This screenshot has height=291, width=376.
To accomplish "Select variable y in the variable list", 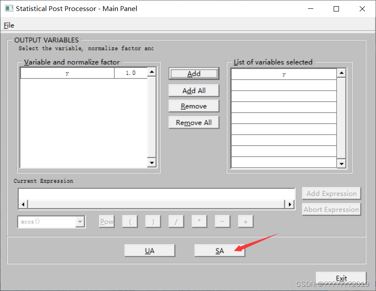I will pyautogui.click(x=68, y=73).
